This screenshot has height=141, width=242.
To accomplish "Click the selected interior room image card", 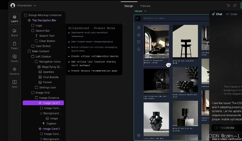I will 156,46.
